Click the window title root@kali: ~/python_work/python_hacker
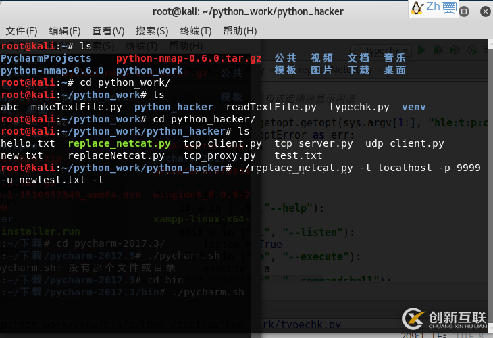This screenshot has height=338, width=493. pos(248,11)
